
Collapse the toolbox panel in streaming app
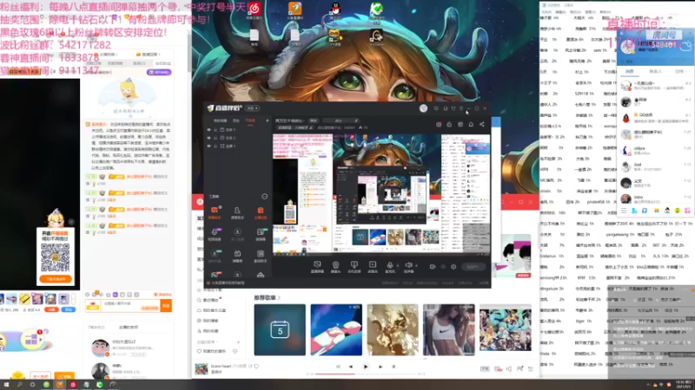[x=265, y=197]
